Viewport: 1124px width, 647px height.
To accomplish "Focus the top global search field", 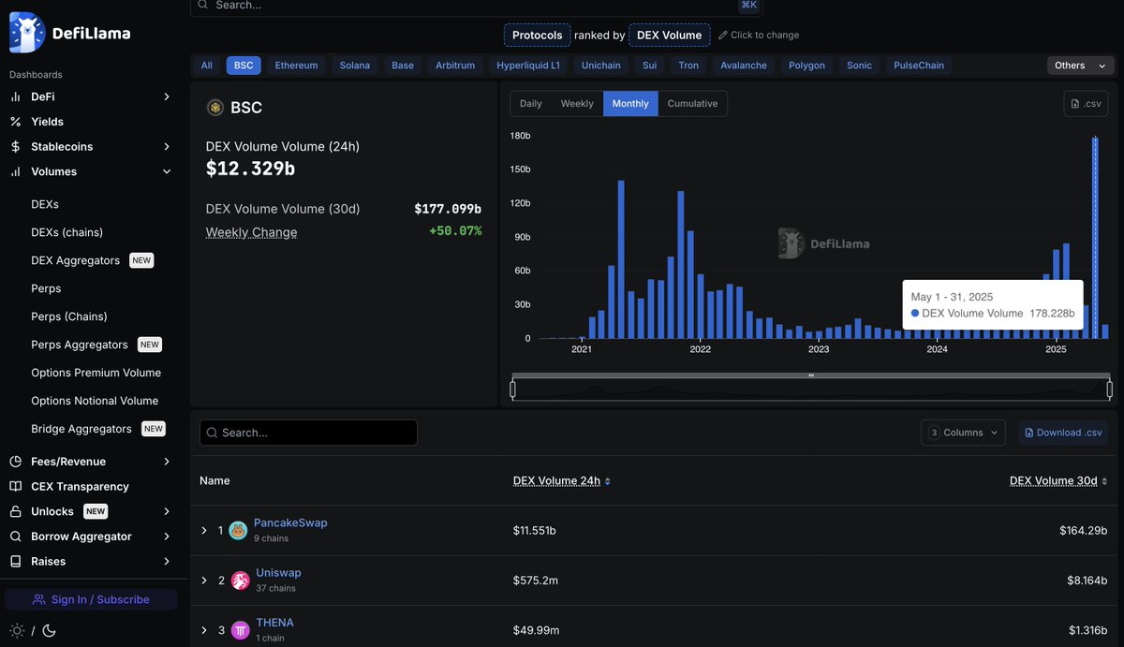I will point(477,6).
